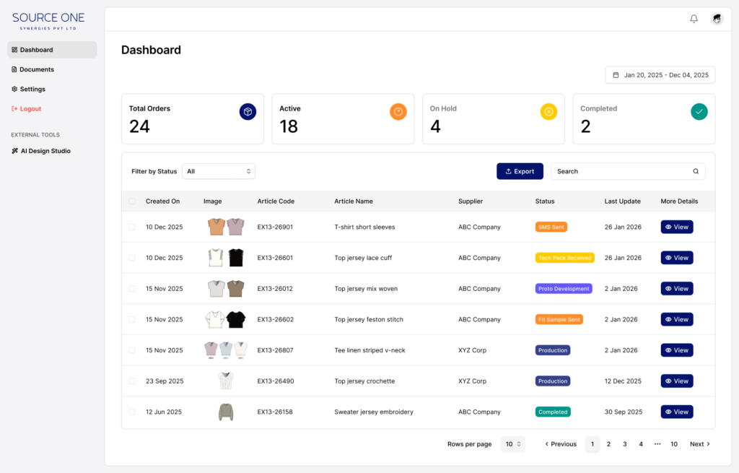Select the checkbox for Sweater jersey embroidery
The width and height of the screenshot is (739, 473).
coord(132,412)
